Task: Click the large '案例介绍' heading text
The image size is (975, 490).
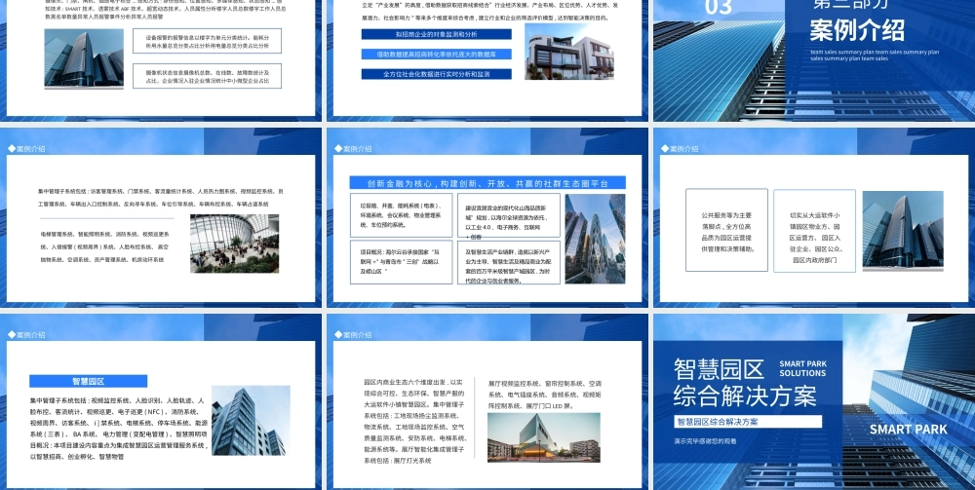Action: pos(857,30)
